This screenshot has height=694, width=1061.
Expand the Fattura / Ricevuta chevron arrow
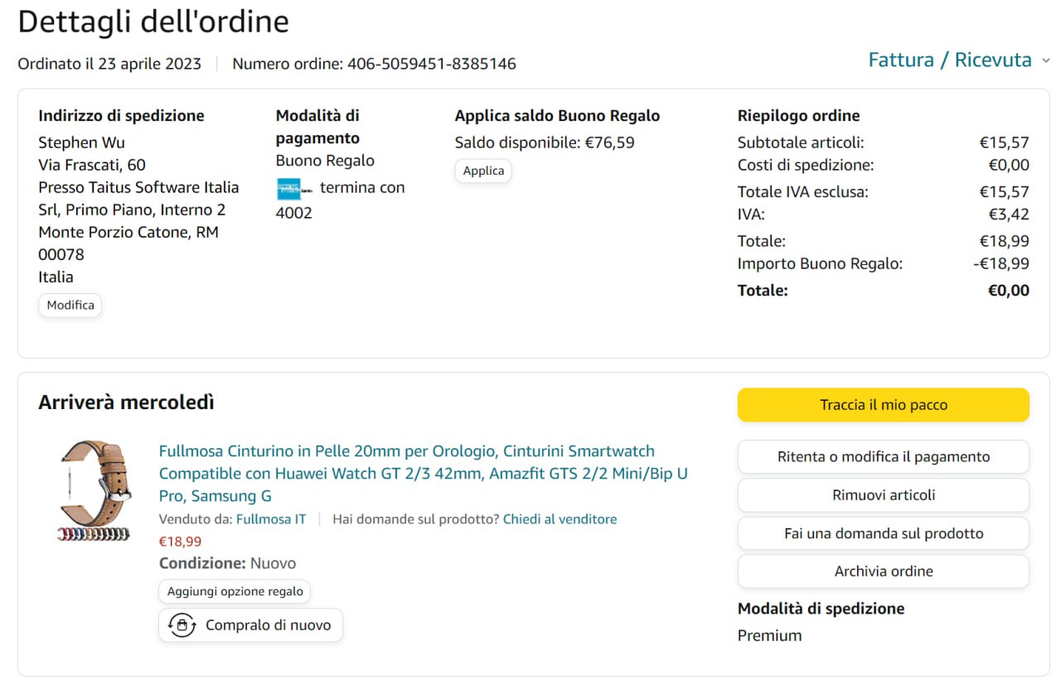coord(1045,61)
